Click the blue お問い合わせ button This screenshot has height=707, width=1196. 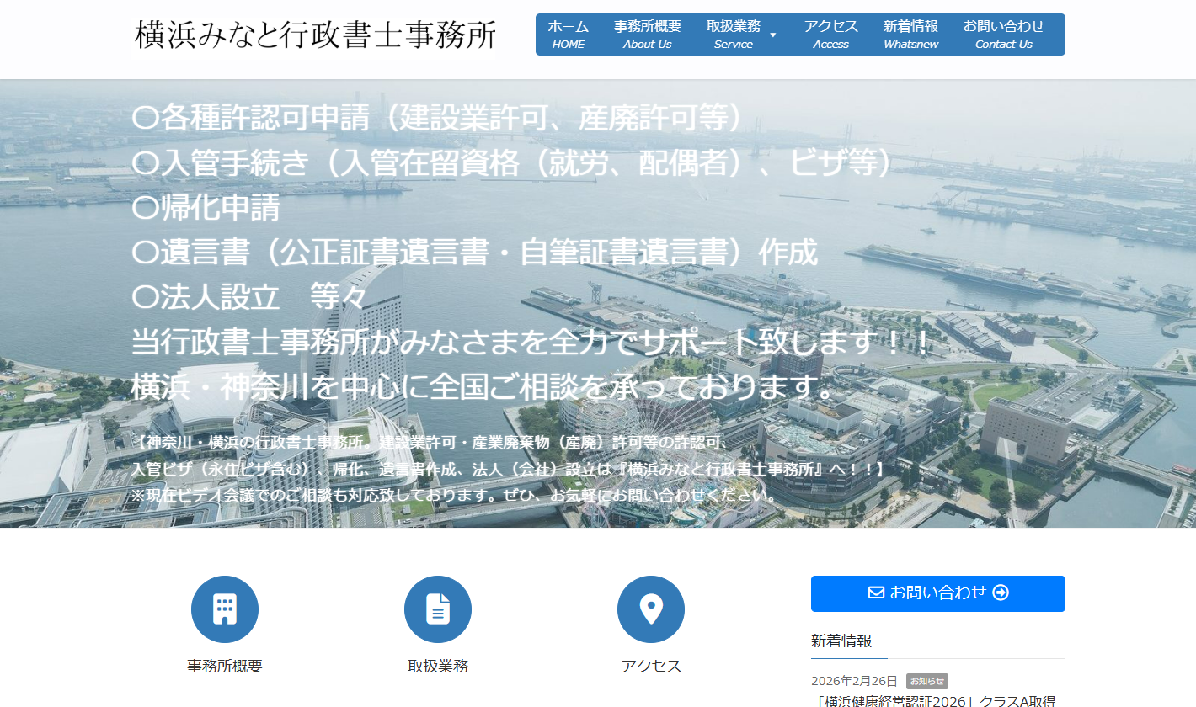pyautogui.click(x=937, y=593)
